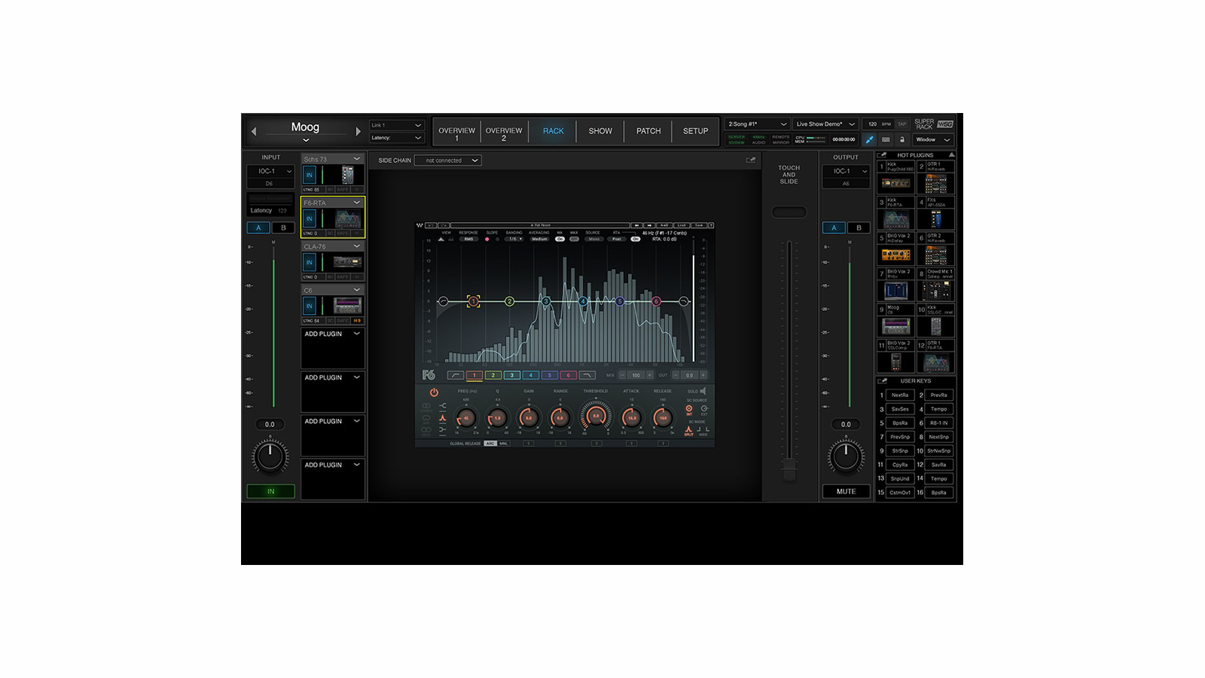
Task: Switch global release to MNL
Action: pyautogui.click(x=504, y=444)
